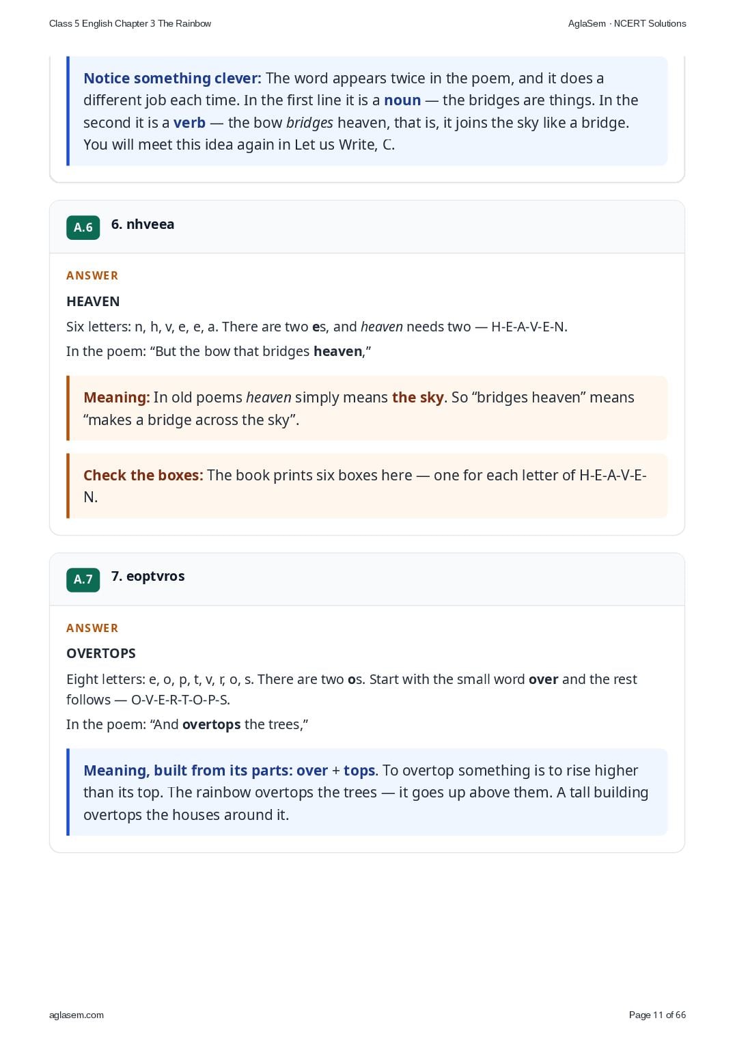Image resolution: width=735 pixels, height=1040 pixels.
Task: Select the heading '7. eoptvros'
Action: [x=148, y=576]
